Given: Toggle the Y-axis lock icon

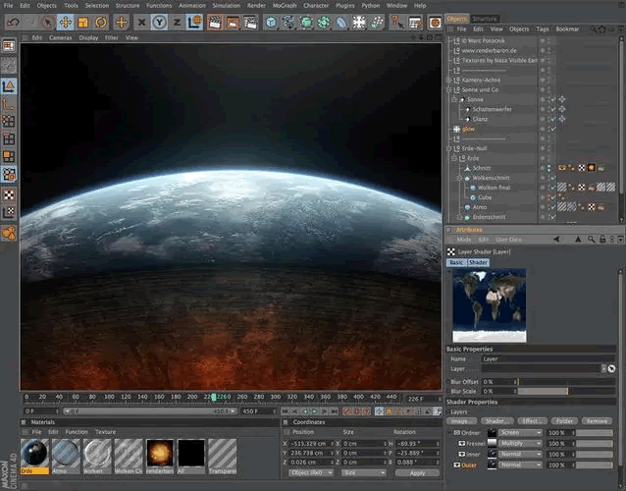Looking at the screenshot, I should [x=158, y=22].
